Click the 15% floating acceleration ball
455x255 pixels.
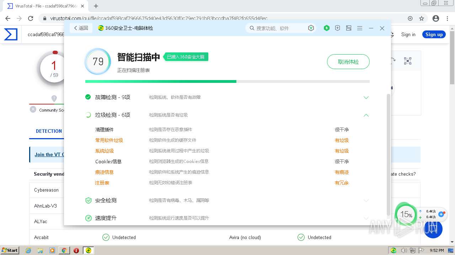click(406, 214)
